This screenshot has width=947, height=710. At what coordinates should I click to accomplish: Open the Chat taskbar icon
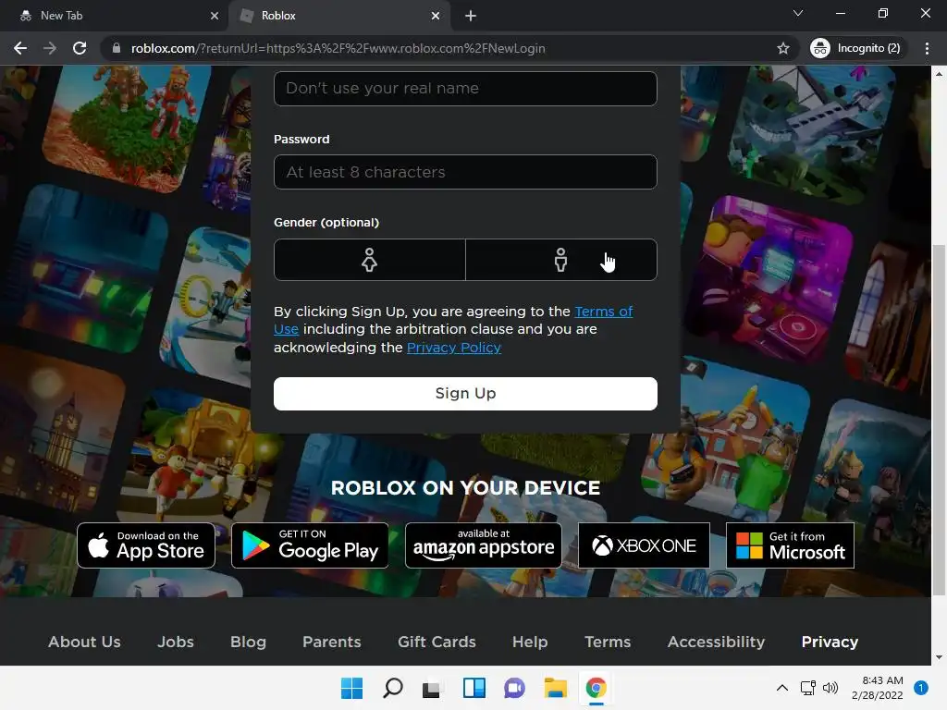click(514, 688)
